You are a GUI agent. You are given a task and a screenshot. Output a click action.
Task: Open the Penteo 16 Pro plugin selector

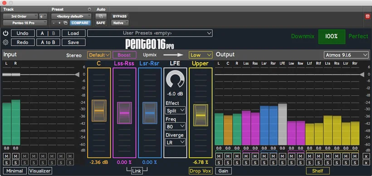click(x=25, y=23)
